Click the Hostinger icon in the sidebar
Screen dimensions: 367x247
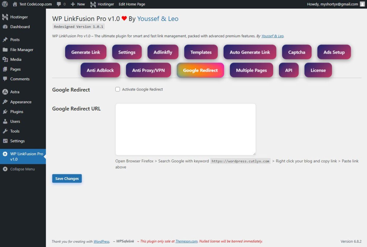[x=5, y=17]
